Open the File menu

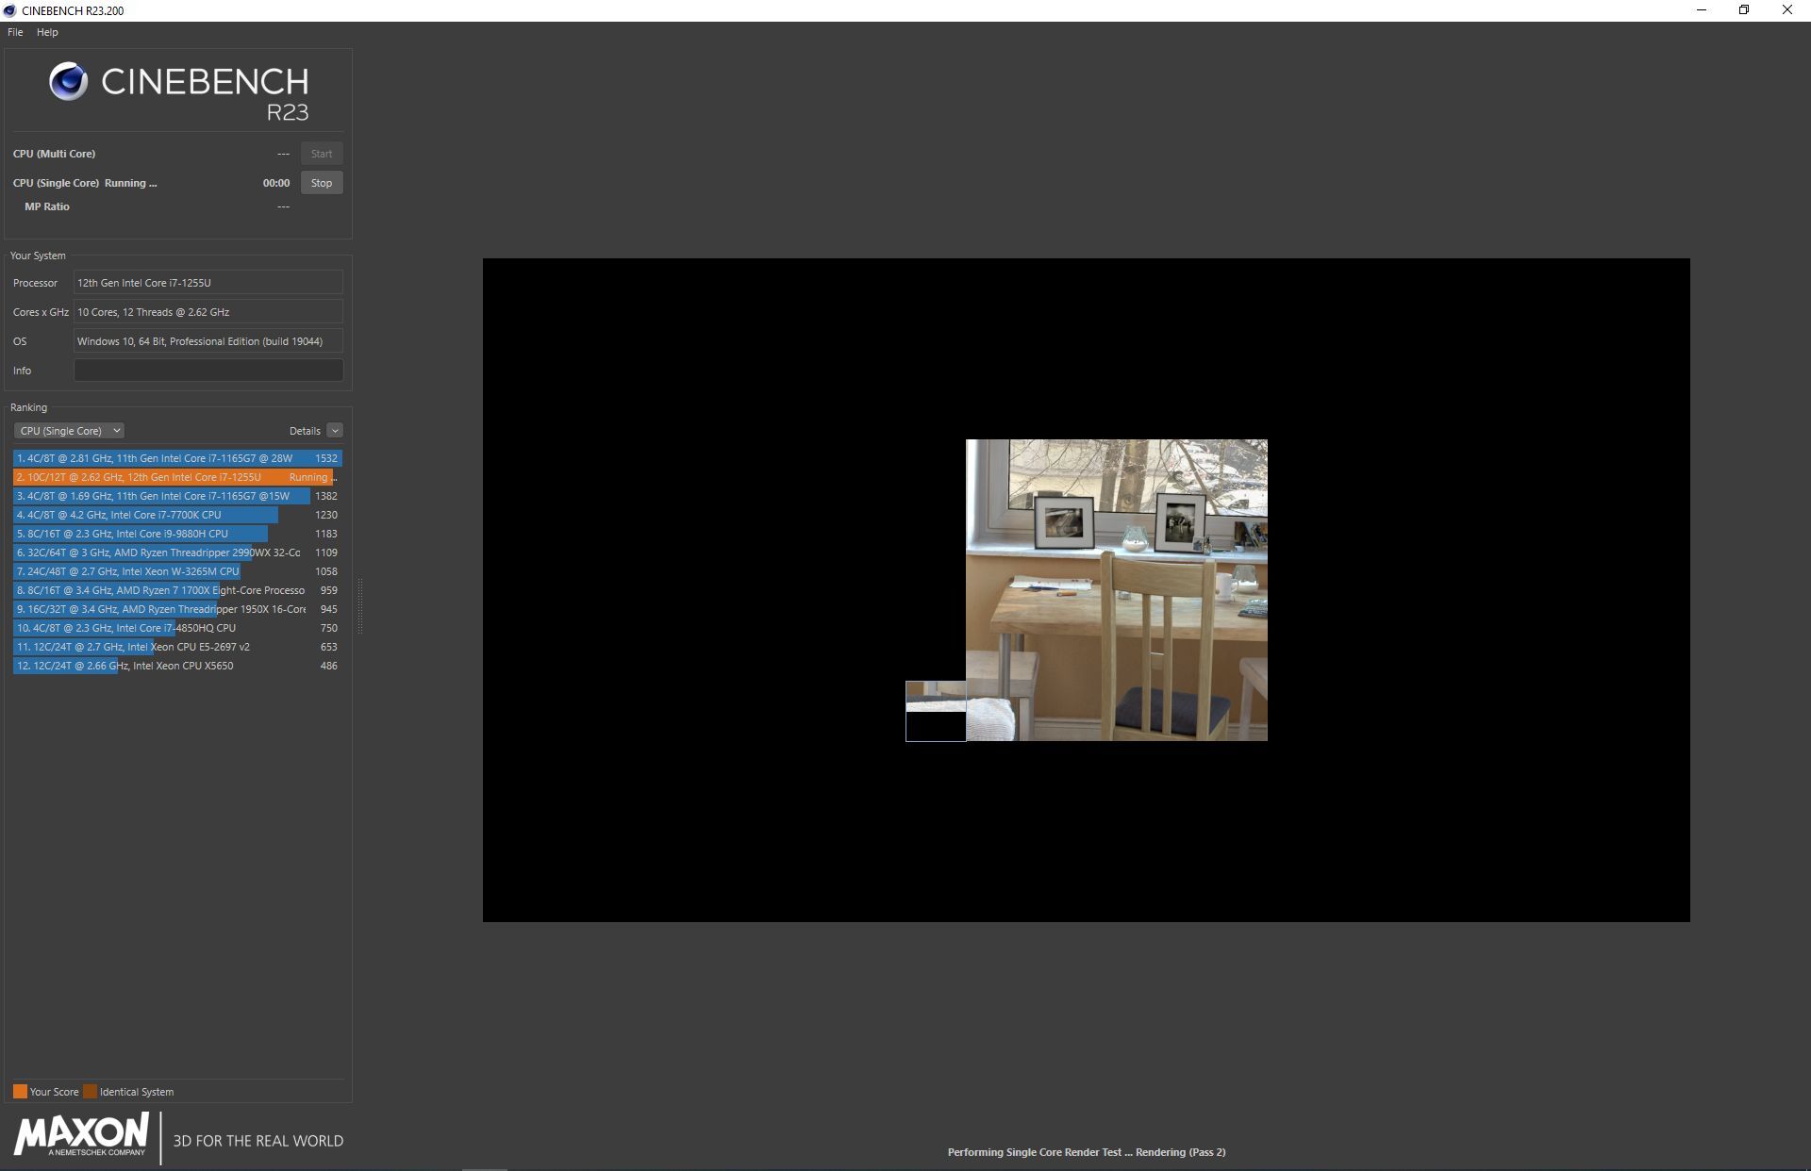(x=15, y=32)
